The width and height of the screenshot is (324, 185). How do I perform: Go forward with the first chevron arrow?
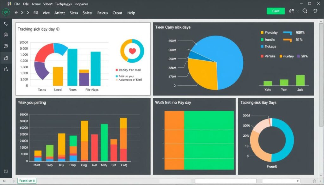tap(22, 13)
